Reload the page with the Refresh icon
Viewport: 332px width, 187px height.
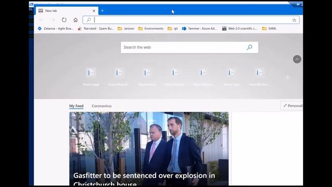pos(64,20)
